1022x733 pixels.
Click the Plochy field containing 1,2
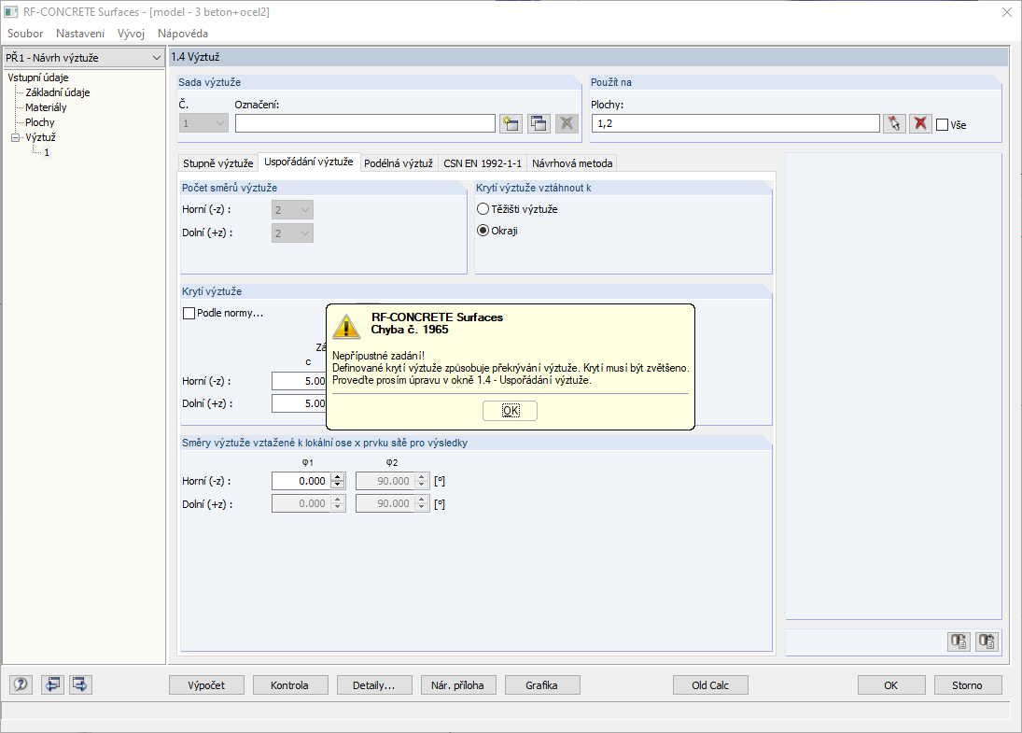pos(735,123)
